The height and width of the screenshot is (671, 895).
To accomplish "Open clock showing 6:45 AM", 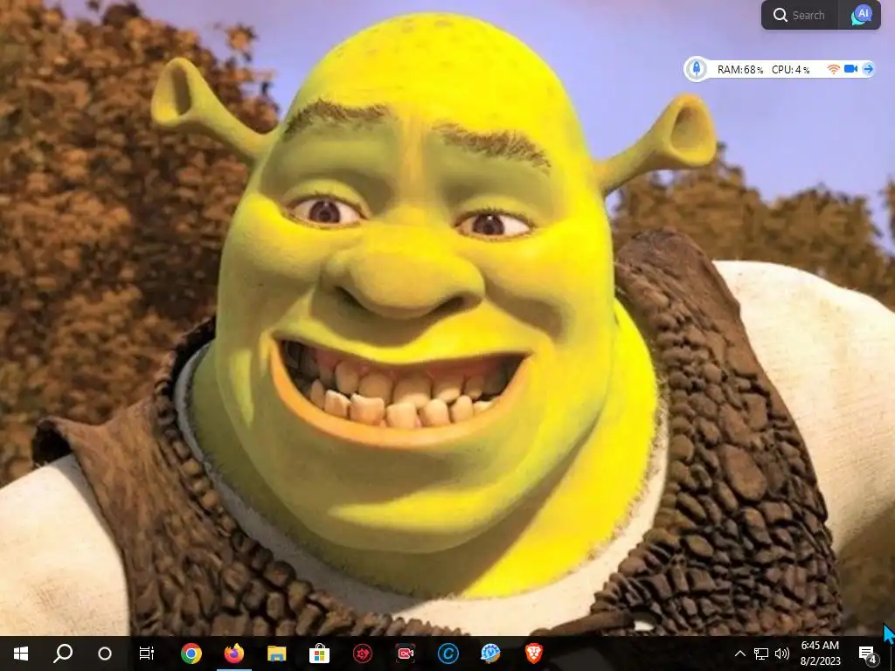I will pyautogui.click(x=820, y=646).
